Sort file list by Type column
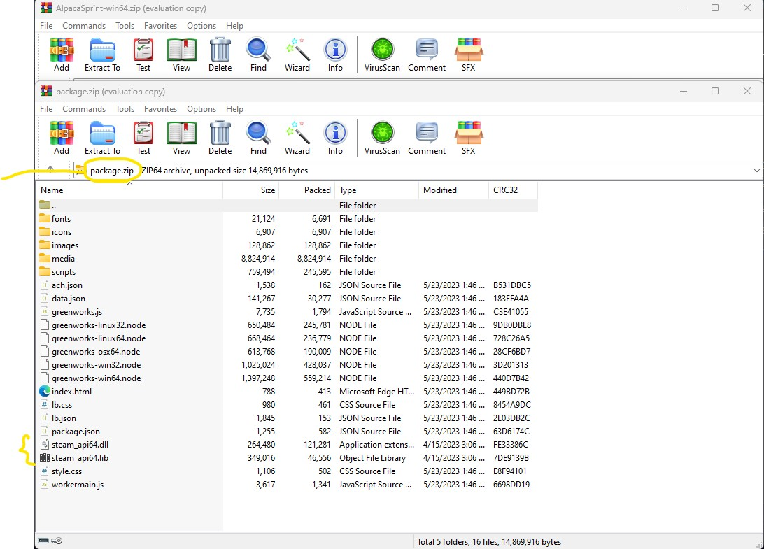Viewport: 764px width, 549px height. (x=376, y=190)
